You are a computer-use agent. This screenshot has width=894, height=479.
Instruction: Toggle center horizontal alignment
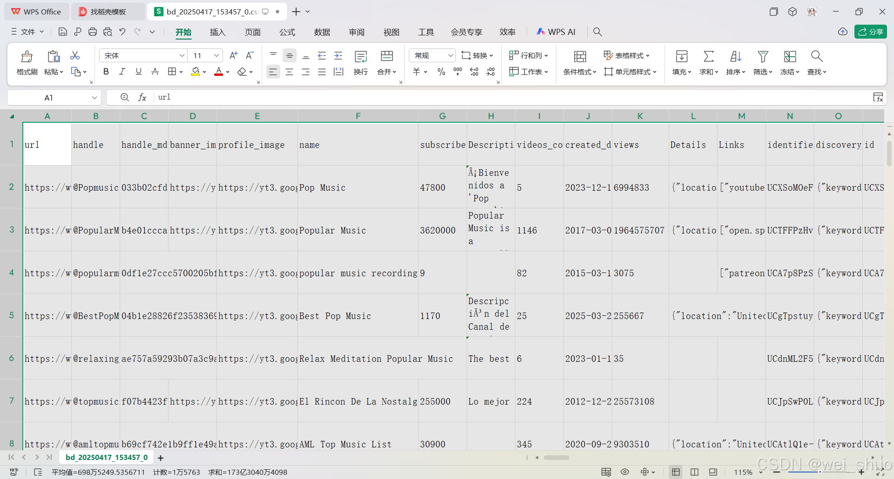tap(289, 72)
